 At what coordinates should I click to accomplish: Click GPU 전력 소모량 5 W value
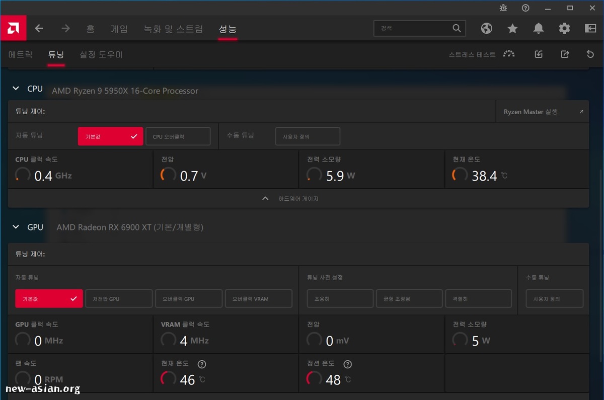coord(481,341)
